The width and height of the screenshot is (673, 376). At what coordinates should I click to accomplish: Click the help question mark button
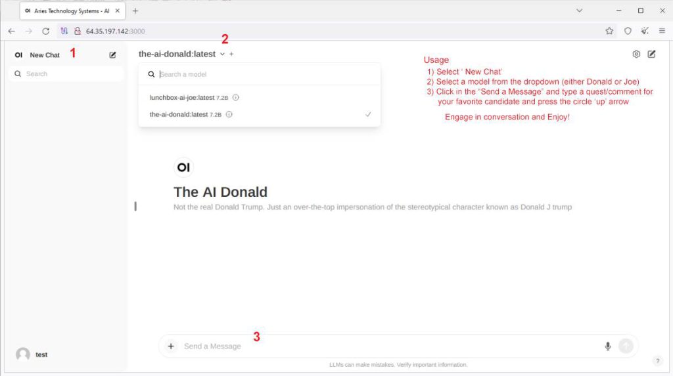[x=657, y=361]
